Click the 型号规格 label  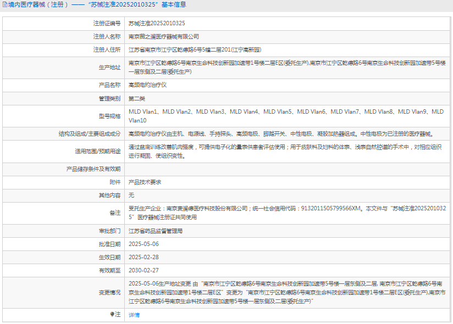click(x=110, y=116)
